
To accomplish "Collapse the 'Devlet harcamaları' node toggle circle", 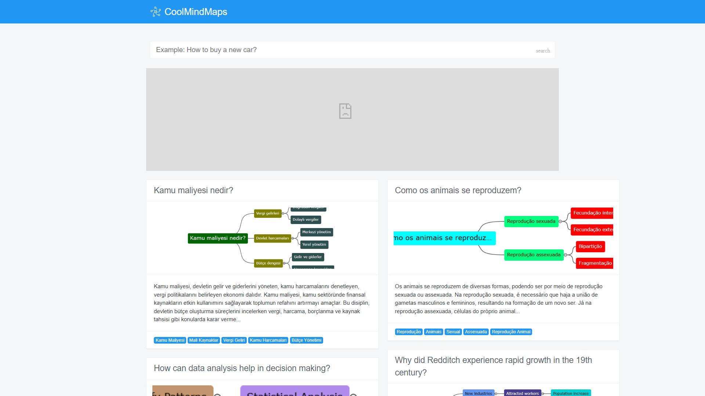I will click(293, 238).
